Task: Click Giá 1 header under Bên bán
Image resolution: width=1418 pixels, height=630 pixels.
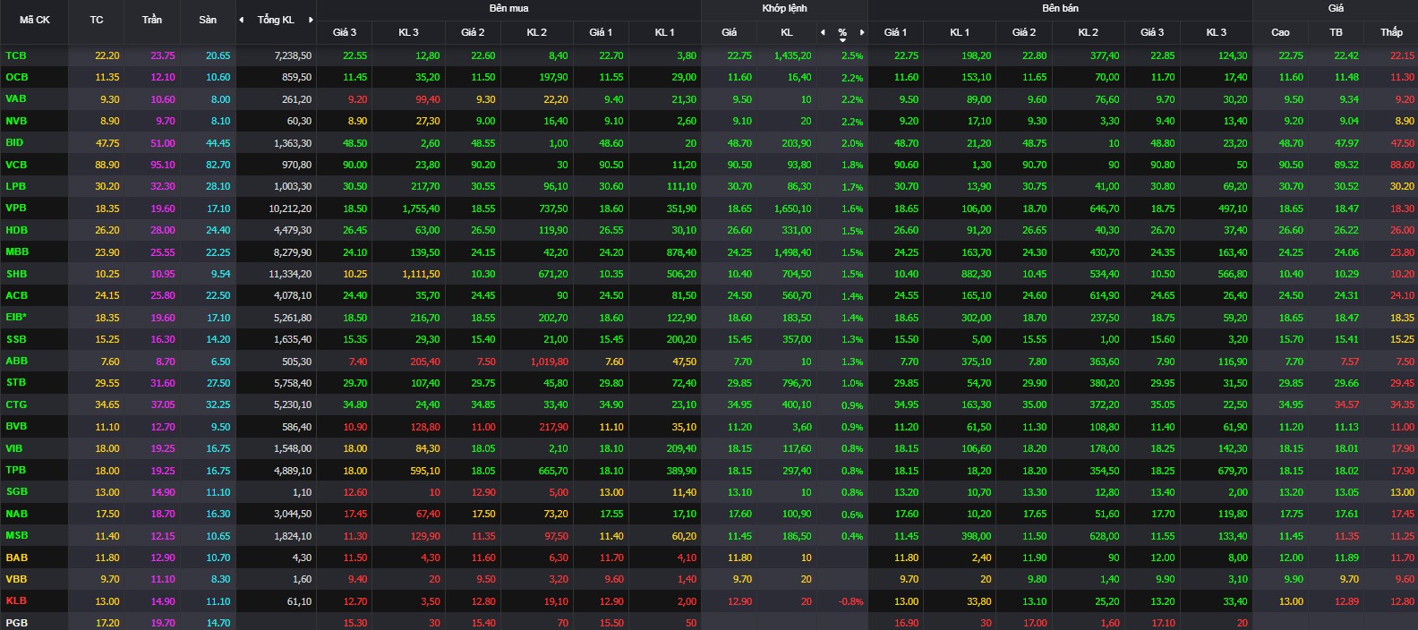Action: (x=895, y=32)
